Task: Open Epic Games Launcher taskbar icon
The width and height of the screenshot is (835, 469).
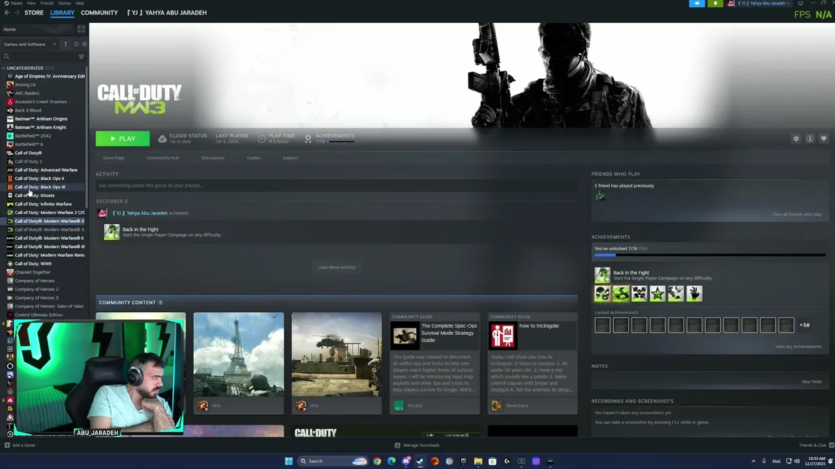Action: 464,461
